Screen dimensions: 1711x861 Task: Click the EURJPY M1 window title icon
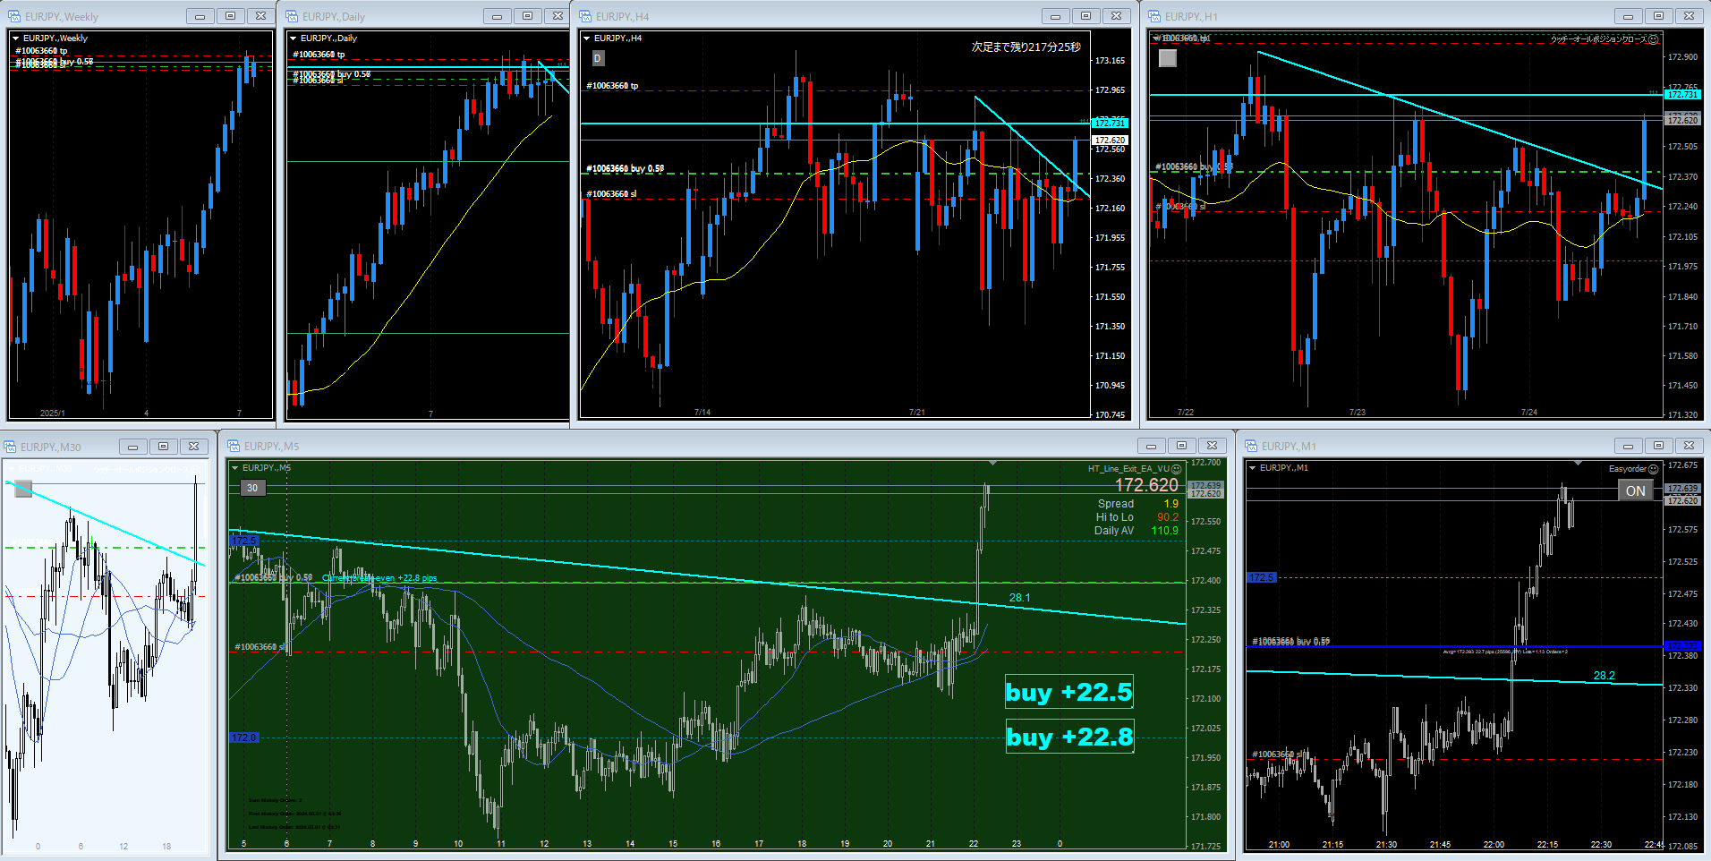coord(1251,446)
